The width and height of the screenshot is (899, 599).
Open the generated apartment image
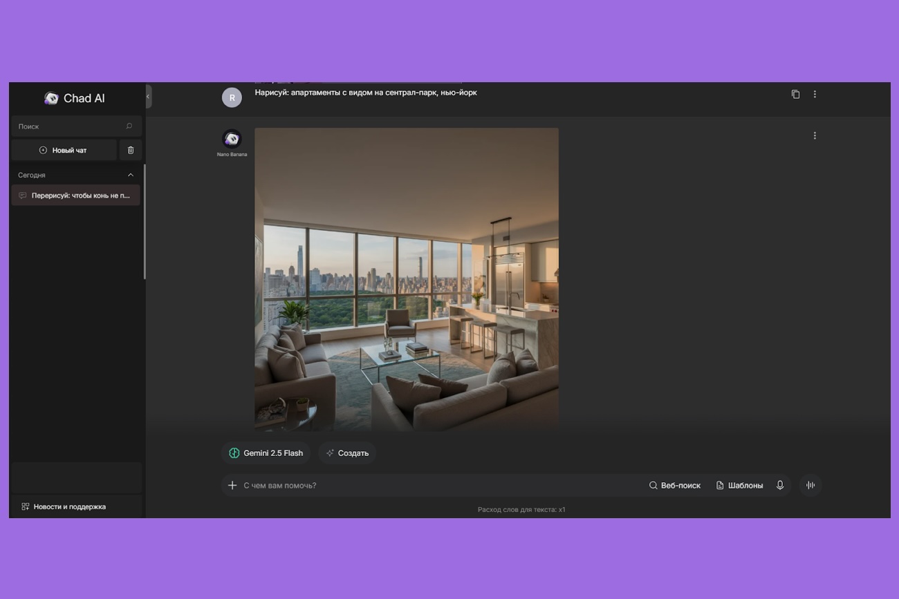coord(406,279)
